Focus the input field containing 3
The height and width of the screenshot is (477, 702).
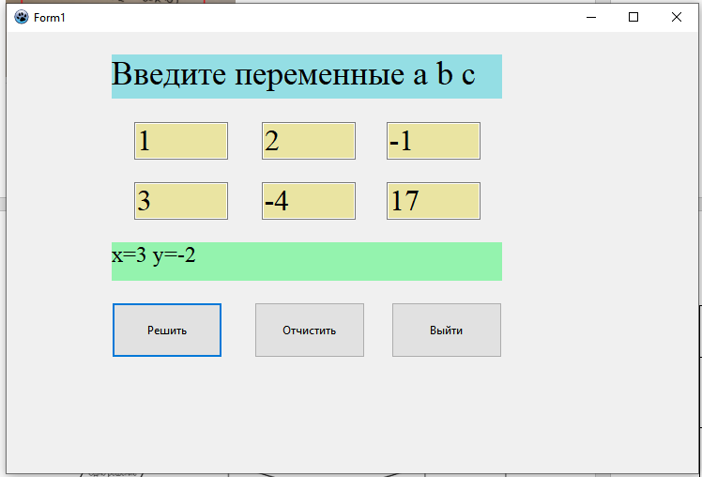(x=181, y=201)
